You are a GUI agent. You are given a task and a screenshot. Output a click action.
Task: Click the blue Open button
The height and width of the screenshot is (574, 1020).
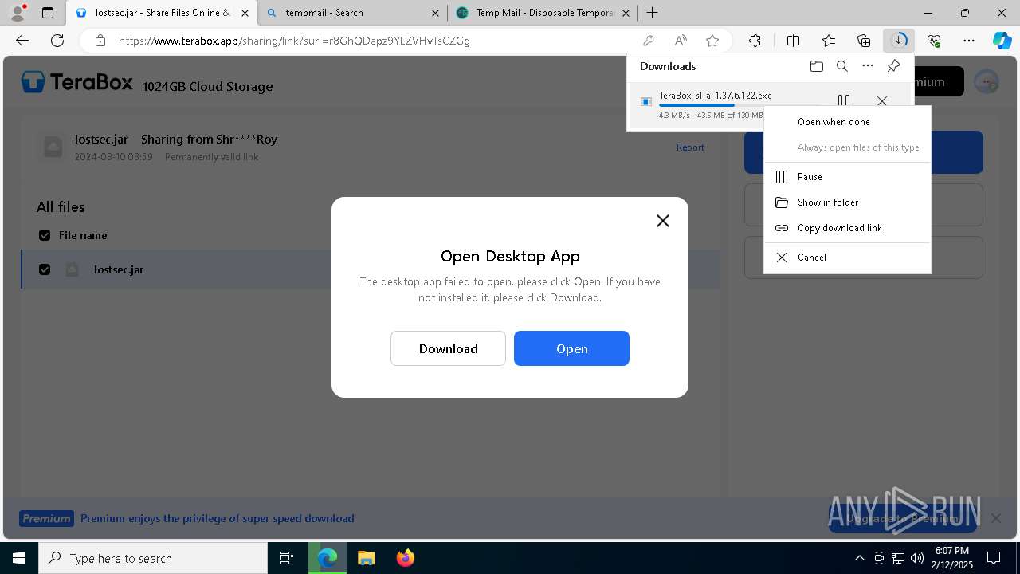tap(571, 348)
